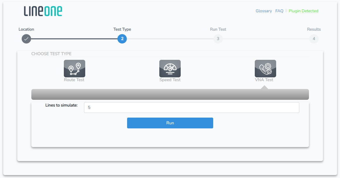The width and height of the screenshot is (340, 178).
Task: Open the Glossary link
Action: 264,11
